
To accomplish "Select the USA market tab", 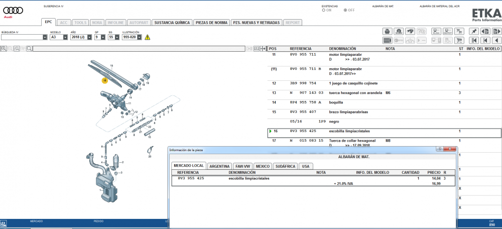I will (x=306, y=166).
